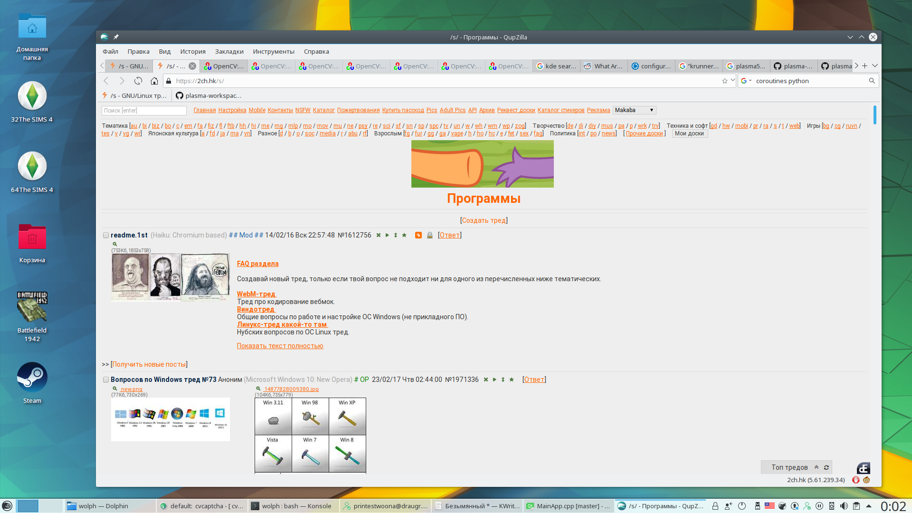Open the Домашняя папка desktop folder
Viewport: 912px width, 513px height.
click(32, 37)
